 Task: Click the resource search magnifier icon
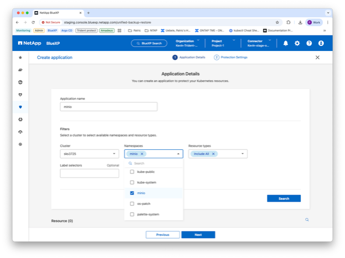pos(307,220)
